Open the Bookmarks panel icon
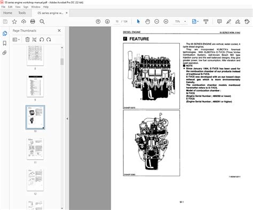The height and width of the screenshot is (210, 253). (5, 43)
